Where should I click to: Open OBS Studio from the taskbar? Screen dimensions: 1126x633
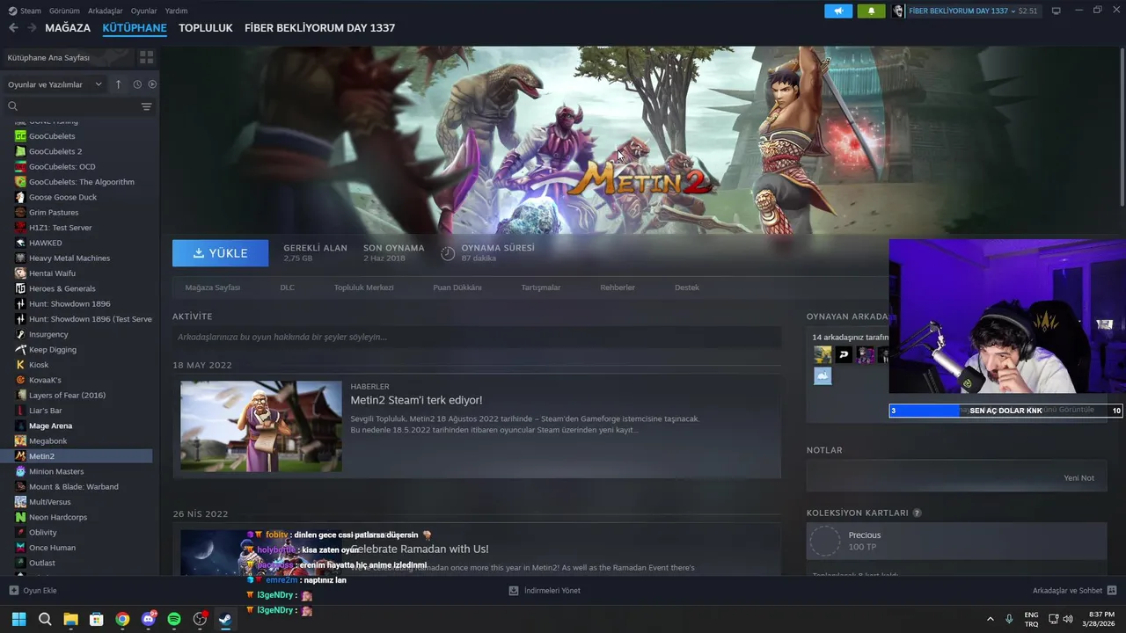[x=201, y=619]
